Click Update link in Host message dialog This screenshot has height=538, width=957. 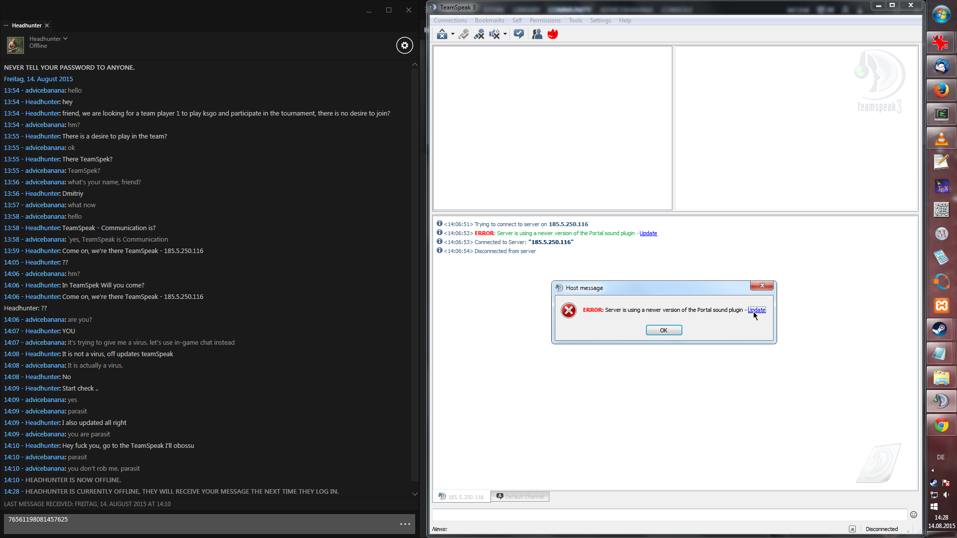(756, 310)
